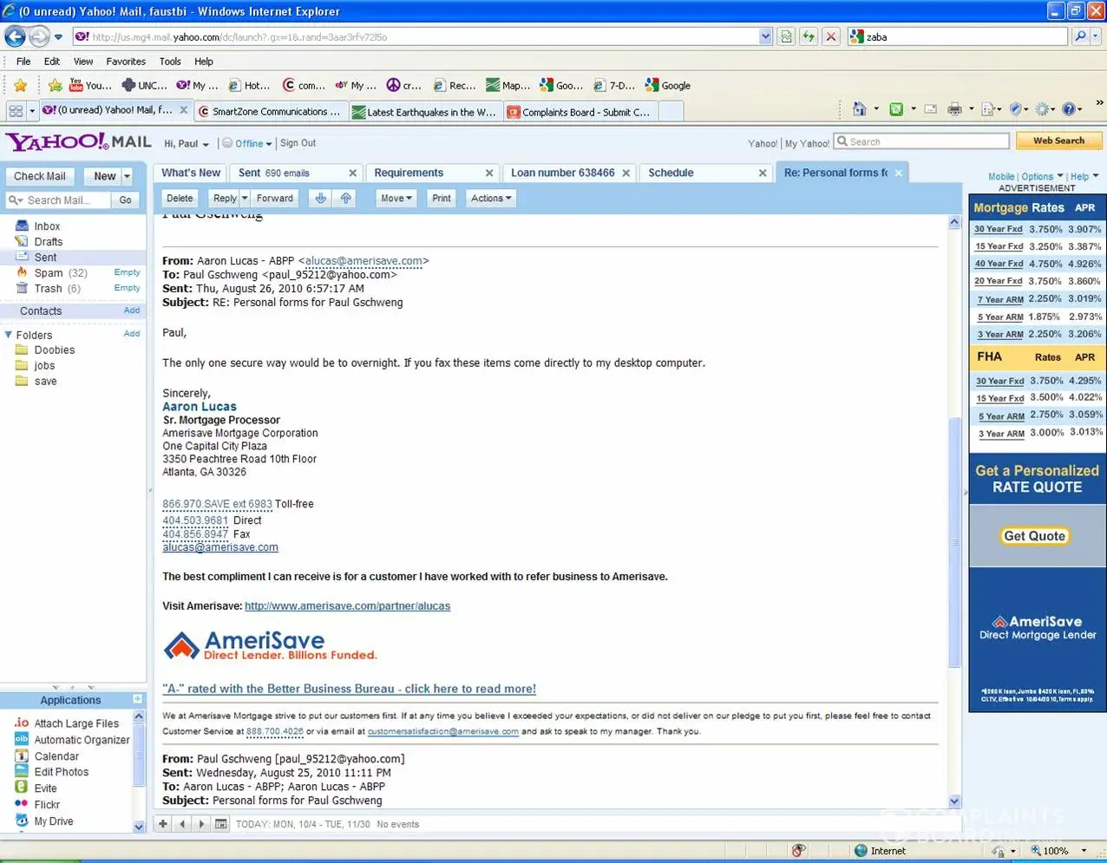Click the printer icon in IE toolbar

(x=954, y=109)
